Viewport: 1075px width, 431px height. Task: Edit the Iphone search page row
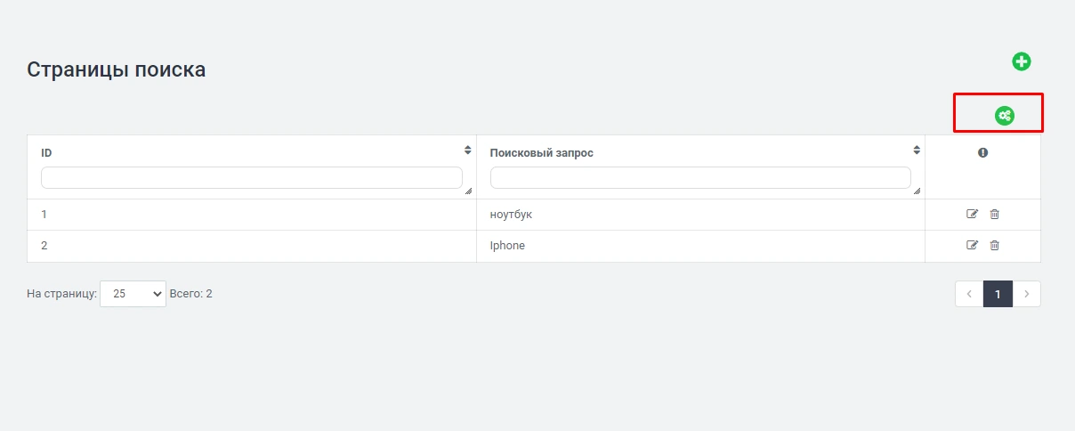(x=972, y=245)
